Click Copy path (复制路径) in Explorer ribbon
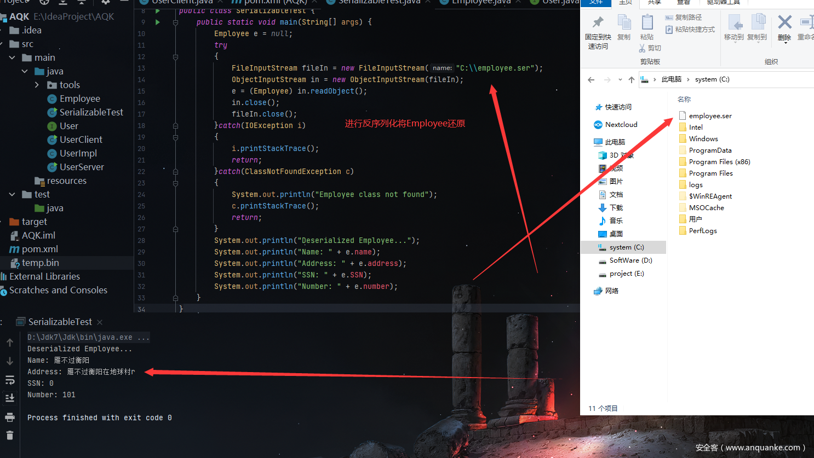The height and width of the screenshot is (458, 814). 684,18
